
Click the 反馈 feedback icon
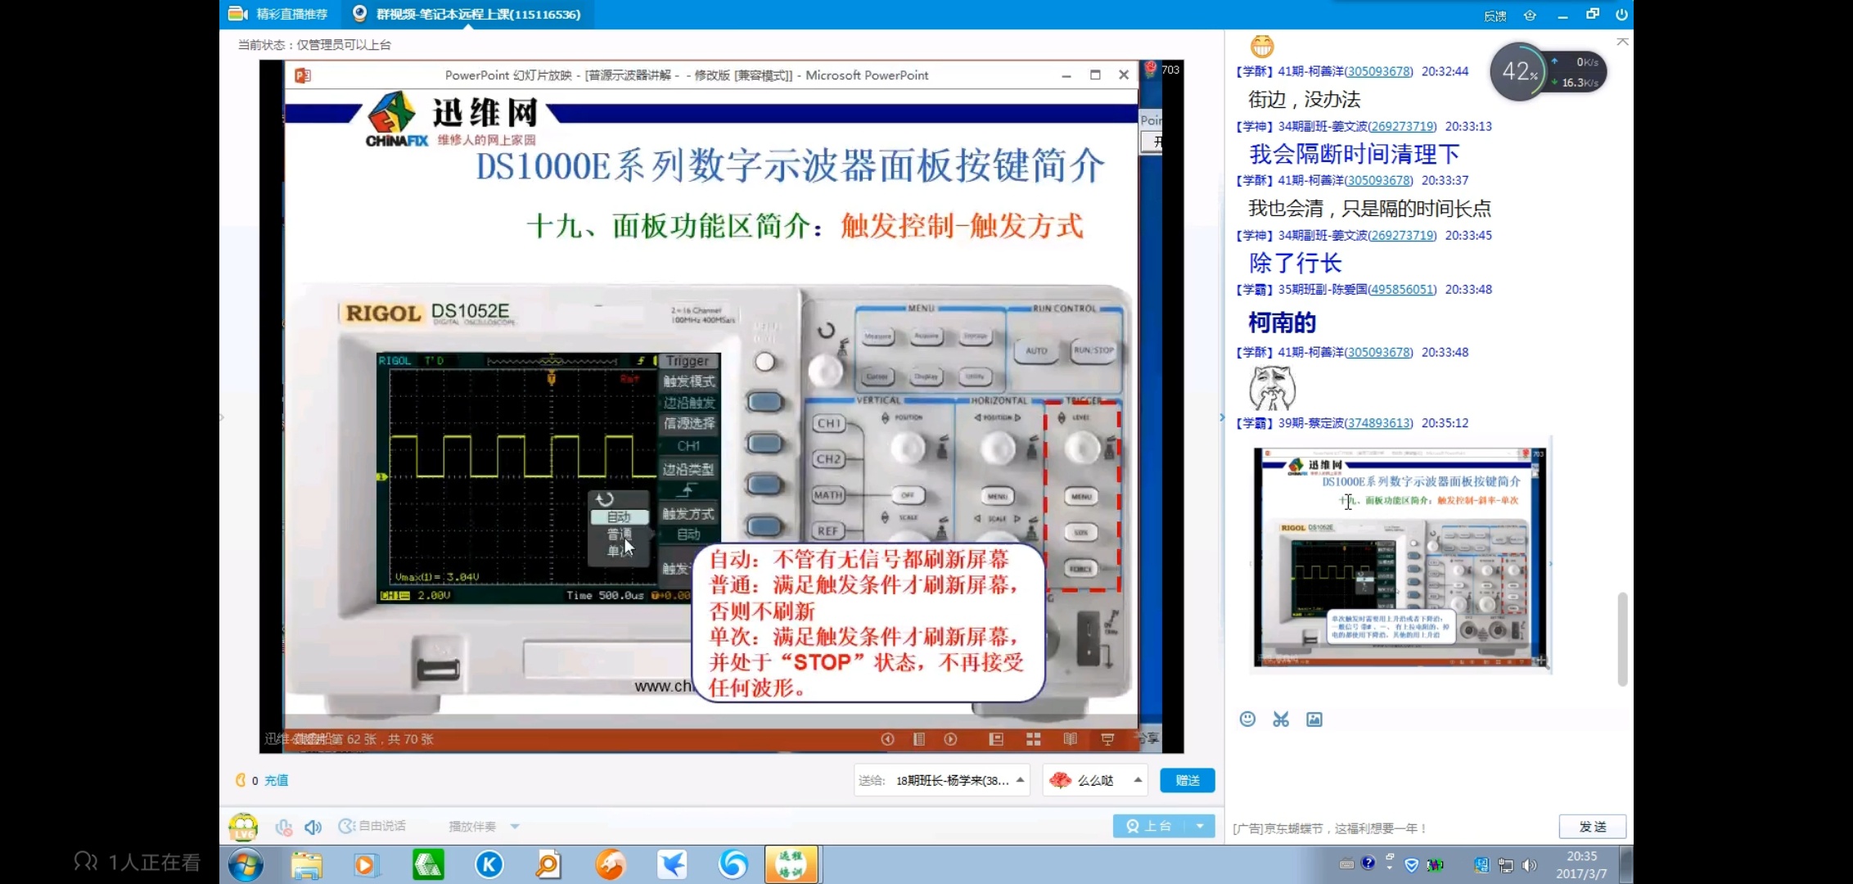1495,16
